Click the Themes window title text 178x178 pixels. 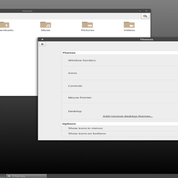point(146,40)
